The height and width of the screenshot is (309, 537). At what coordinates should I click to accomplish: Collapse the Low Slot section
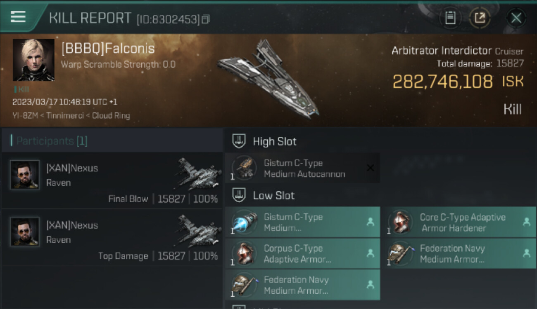tap(238, 195)
